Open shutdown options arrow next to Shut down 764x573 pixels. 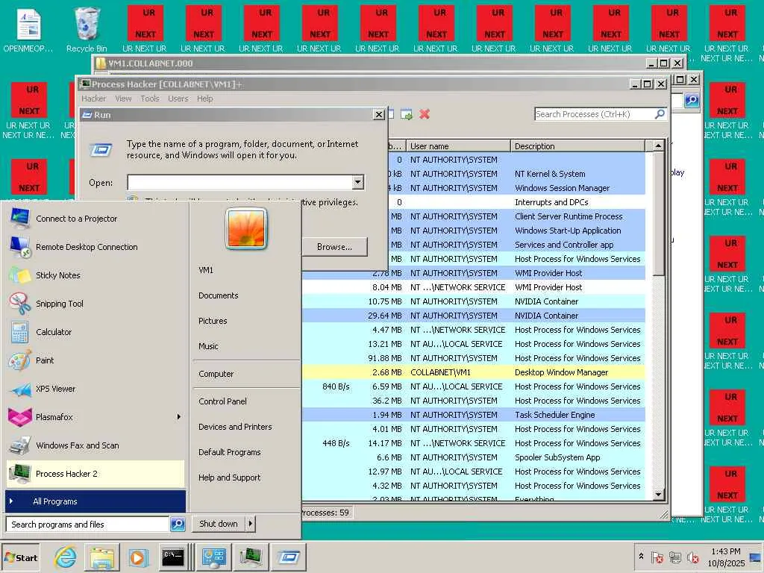(250, 524)
